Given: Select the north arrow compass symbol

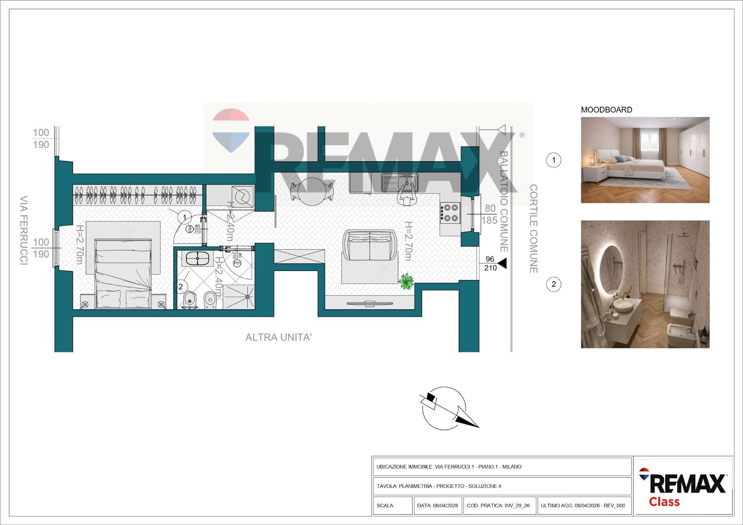Looking at the screenshot, I should [449, 409].
